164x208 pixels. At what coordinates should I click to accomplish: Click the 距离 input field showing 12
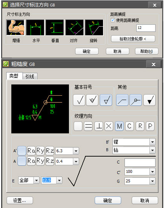coord(146,28)
